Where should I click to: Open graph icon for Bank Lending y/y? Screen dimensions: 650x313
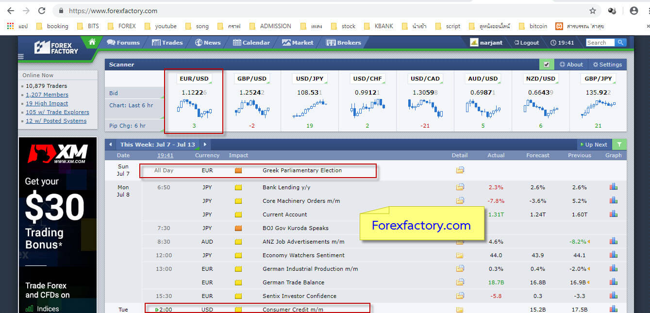tap(613, 187)
